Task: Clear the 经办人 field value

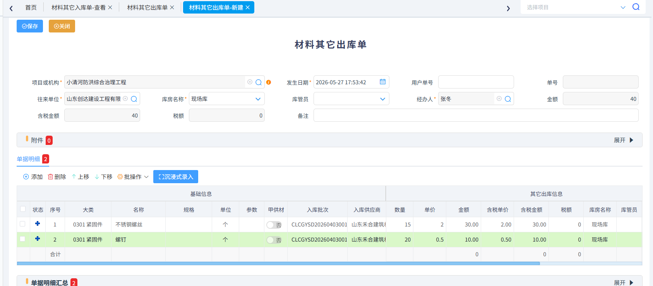Action: (x=499, y=99)
